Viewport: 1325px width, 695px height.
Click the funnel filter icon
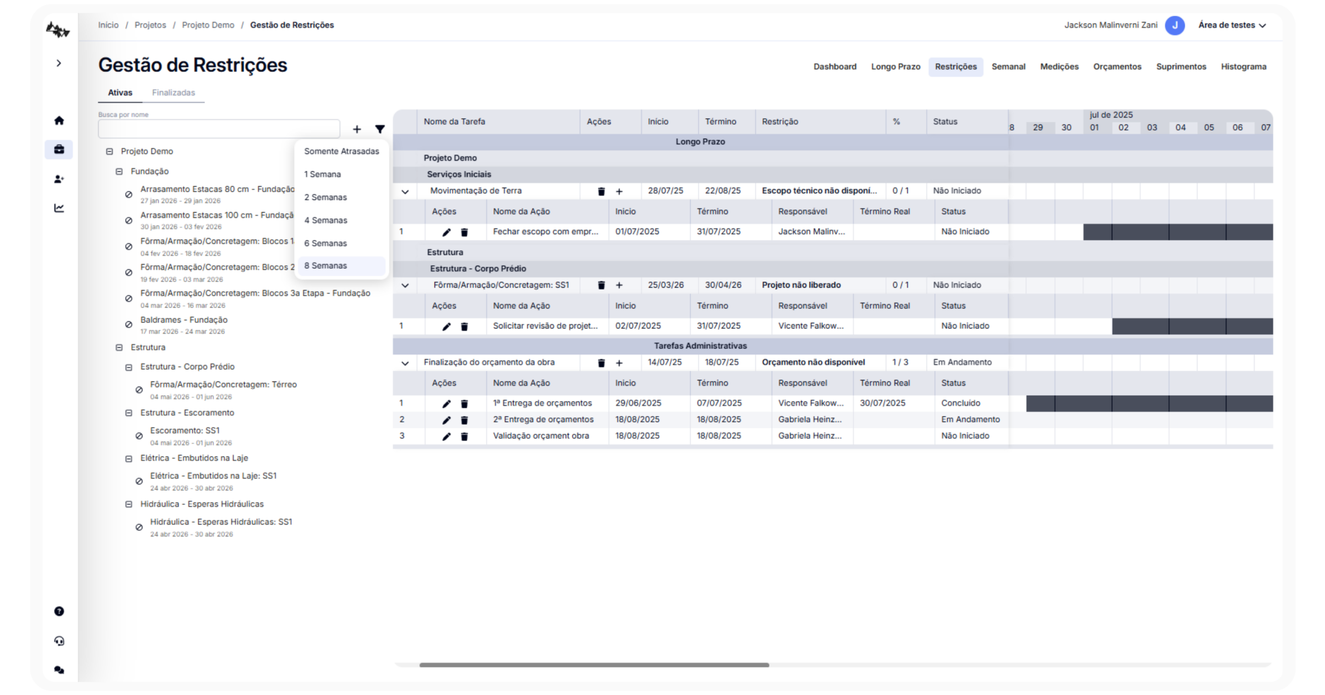pyautogui.click(x=380, y=129)
